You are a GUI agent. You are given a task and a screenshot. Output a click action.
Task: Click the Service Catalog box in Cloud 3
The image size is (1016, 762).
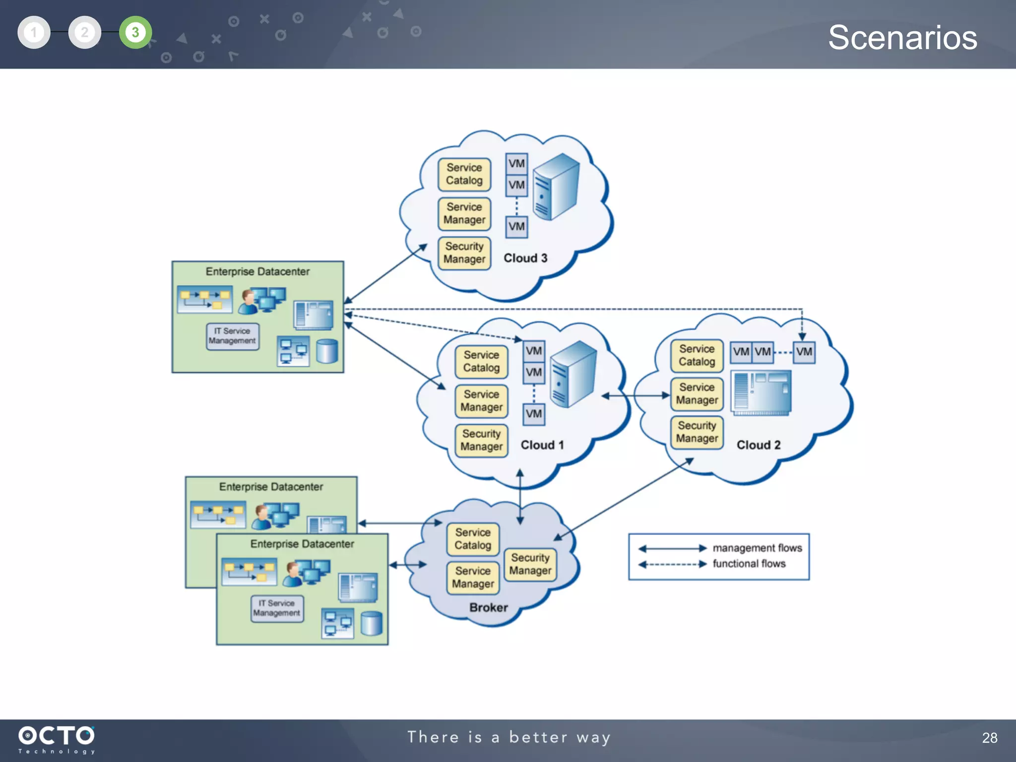(464, 174)
